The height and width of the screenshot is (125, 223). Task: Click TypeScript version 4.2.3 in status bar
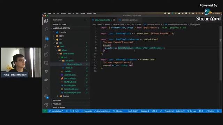coord(201,111)
